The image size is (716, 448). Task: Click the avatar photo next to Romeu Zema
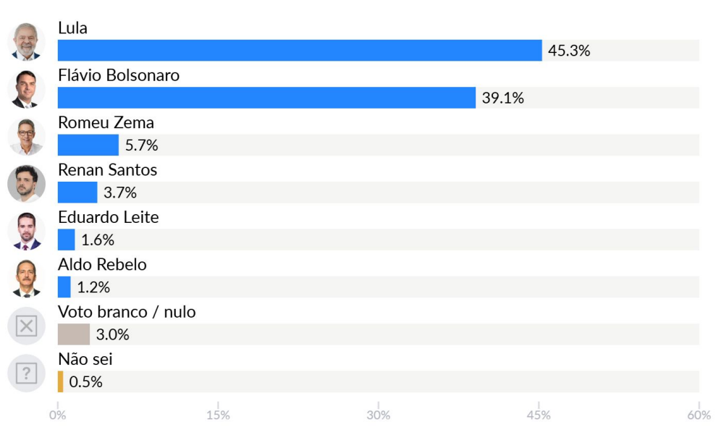coord(26,137)
